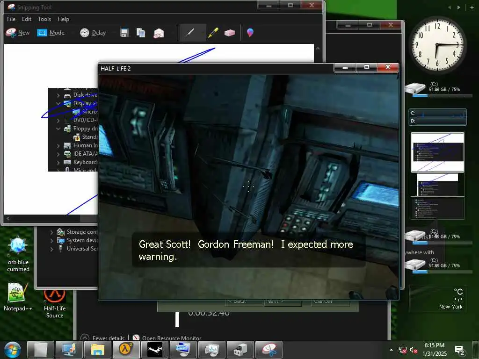Click the New snip button in Snipping Tool
479x359 pixels.
tap(18, 33)
